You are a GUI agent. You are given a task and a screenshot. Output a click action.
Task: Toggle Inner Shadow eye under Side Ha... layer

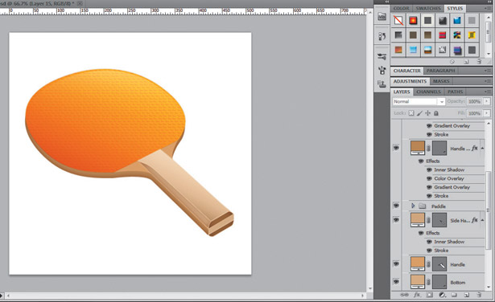(429, 242)
